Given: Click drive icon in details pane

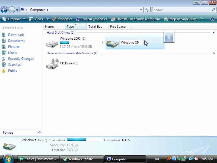Looking at the screenshot, I should 9,147.
